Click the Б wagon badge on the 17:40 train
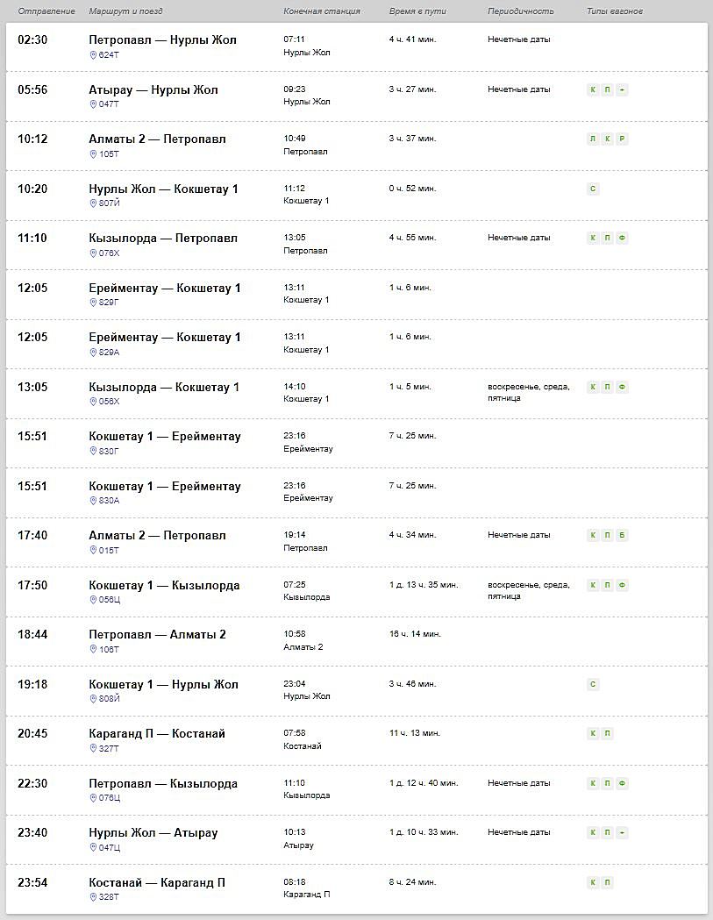Image resolution: width=713 pixels, height=920 pixels. point(622,535)
